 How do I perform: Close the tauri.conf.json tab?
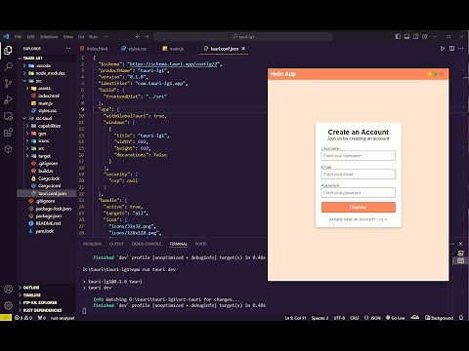pos(243,49)
